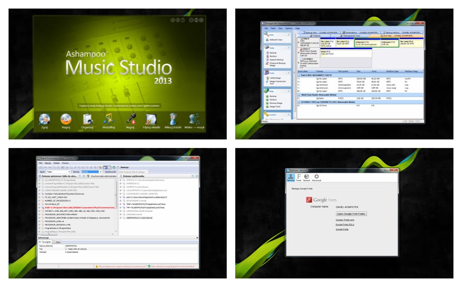
Task: Click Open Google Font Folder button
Action: [x=351, y=213]
